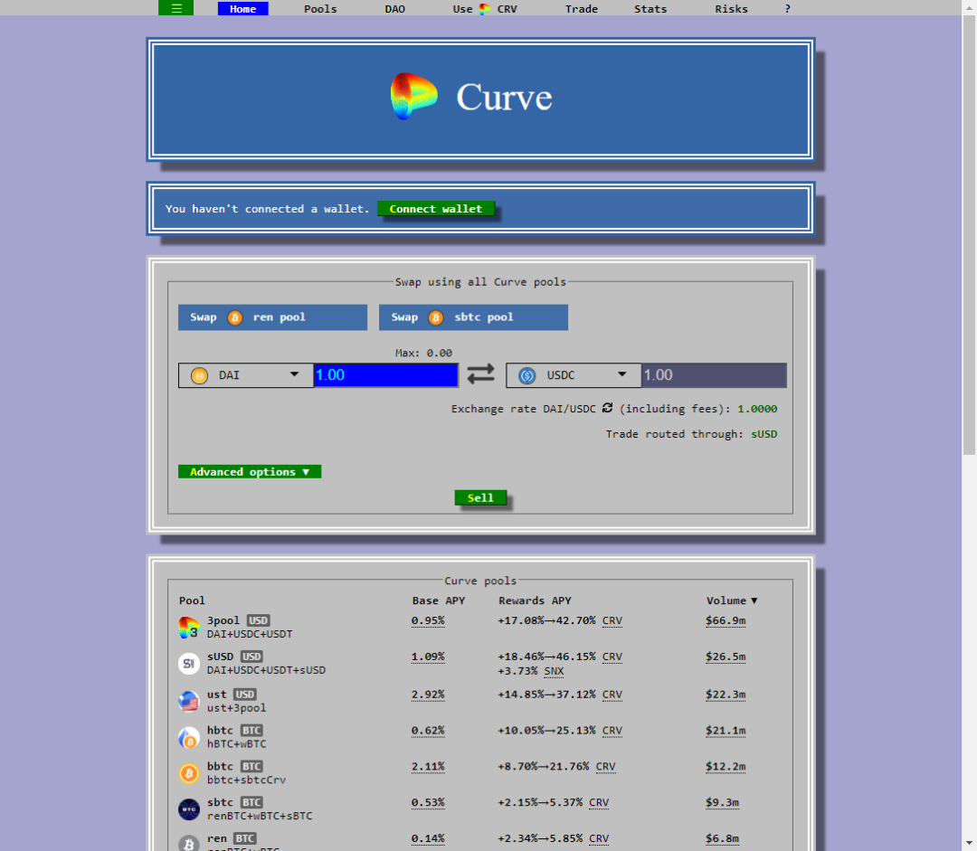Click the Connect wallet button
The image size is (977, 851).
[435, 209]
